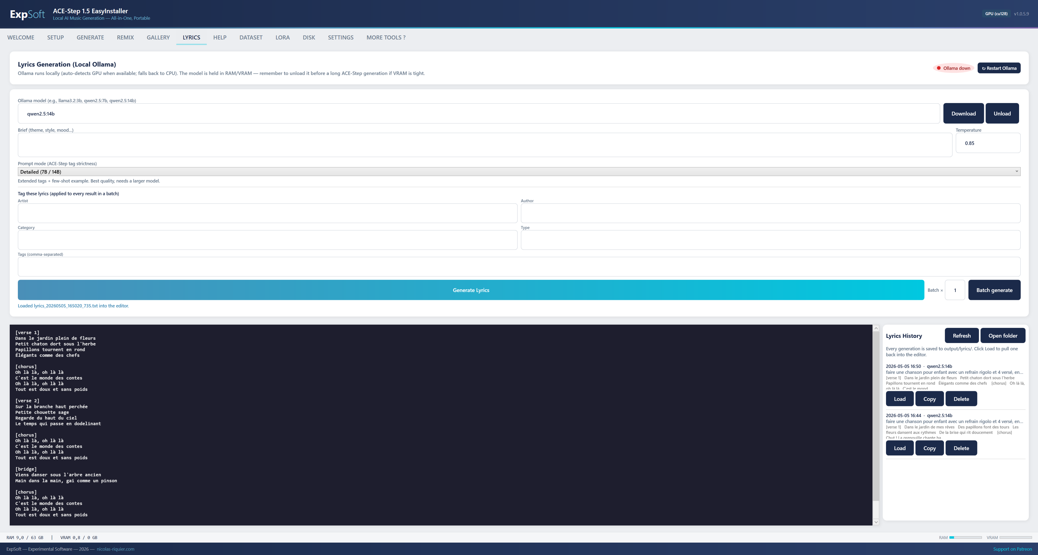This screenshot has width=1038, height=555.
Task: Open the nicolas-riquier.com link
Action: click(115, 549)
